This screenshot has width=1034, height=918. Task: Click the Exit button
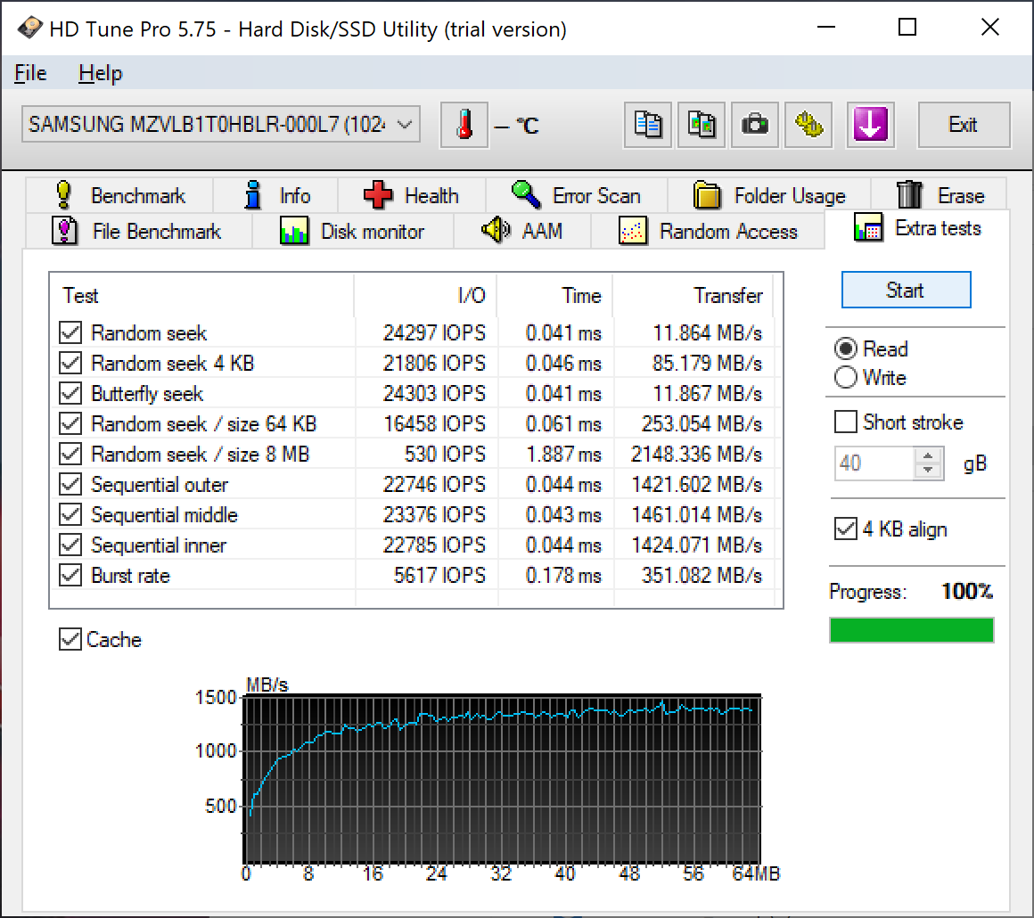tap(963, 125)
